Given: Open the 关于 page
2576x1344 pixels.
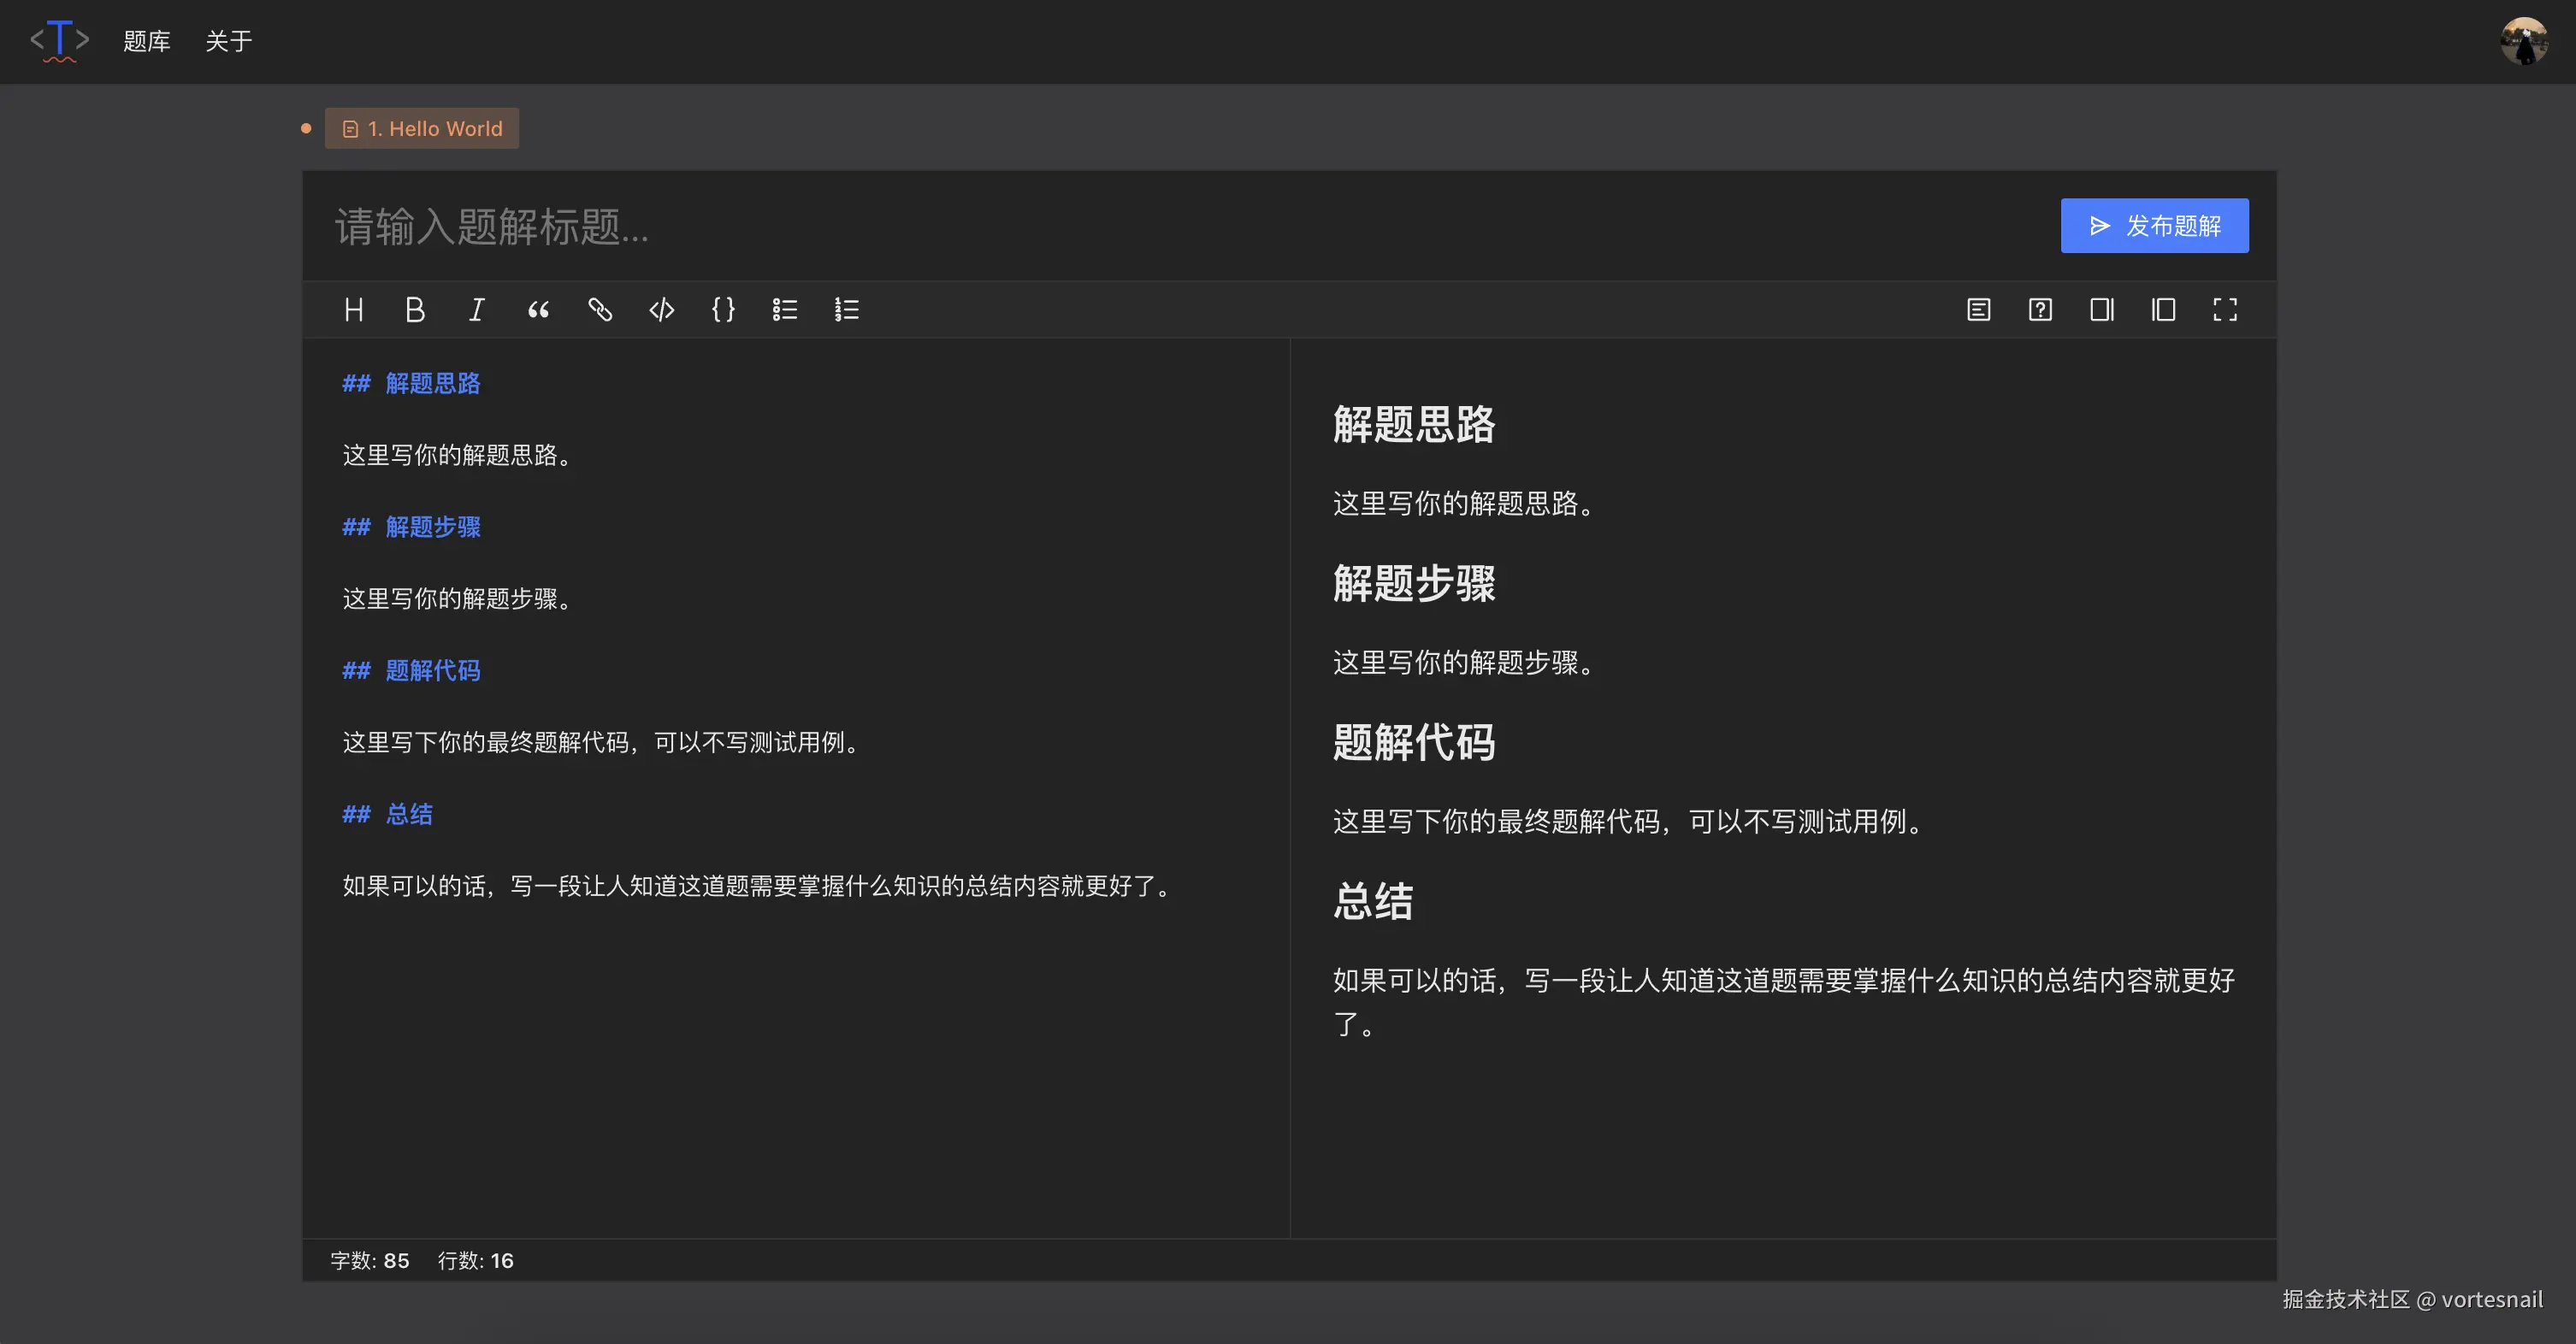Looking at the screenshot, I should [228, 42].
